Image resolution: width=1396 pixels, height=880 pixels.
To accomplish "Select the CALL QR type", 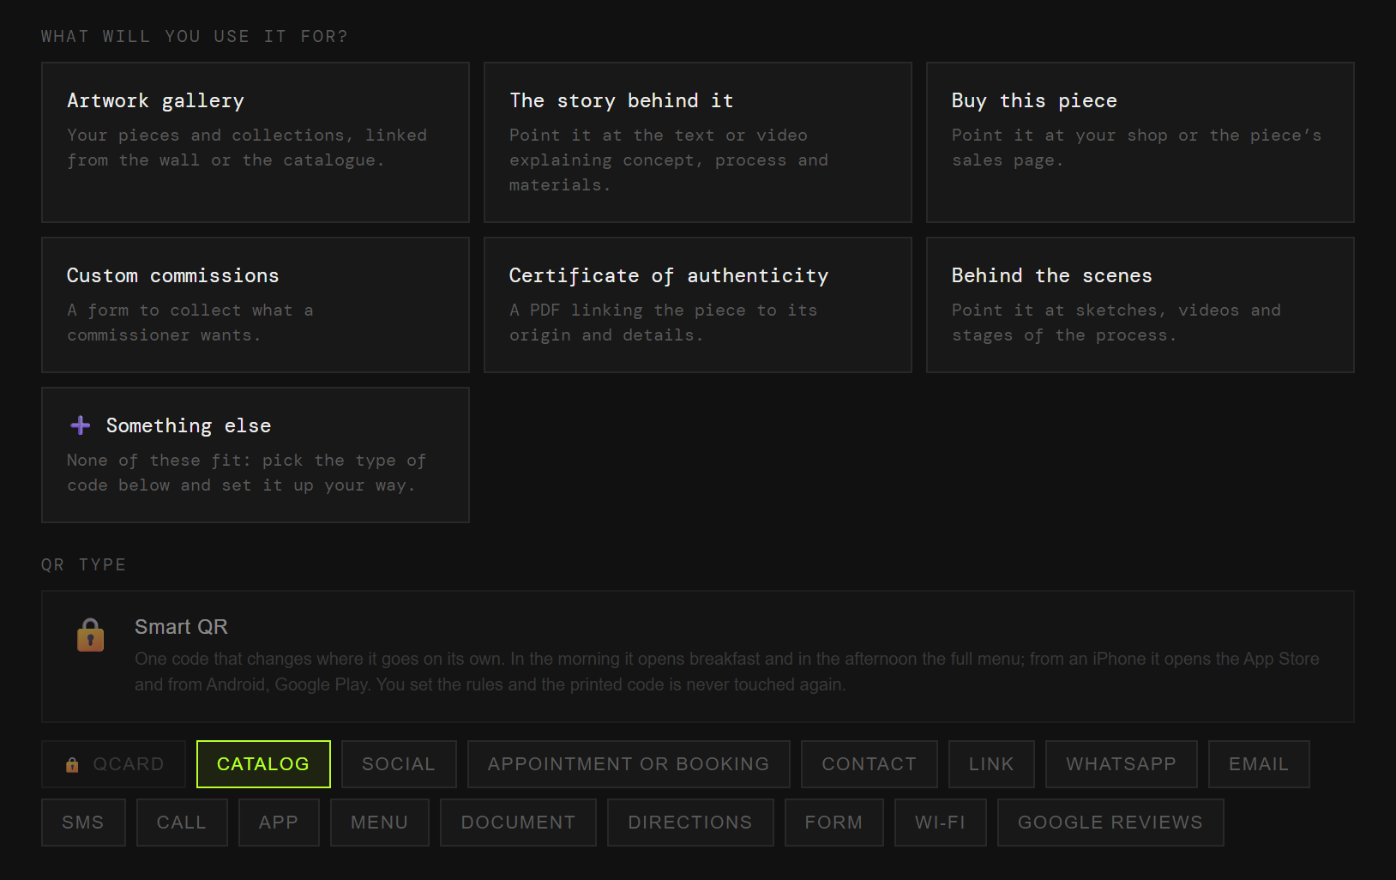I will point(182,823).
